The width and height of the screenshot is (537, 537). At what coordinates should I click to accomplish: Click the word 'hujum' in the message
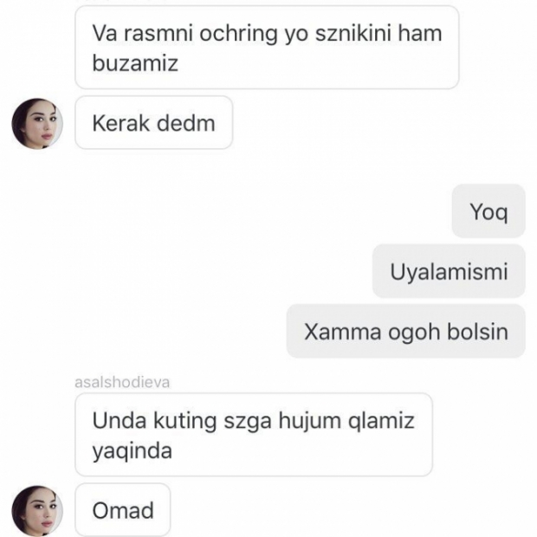click(309, 421)
